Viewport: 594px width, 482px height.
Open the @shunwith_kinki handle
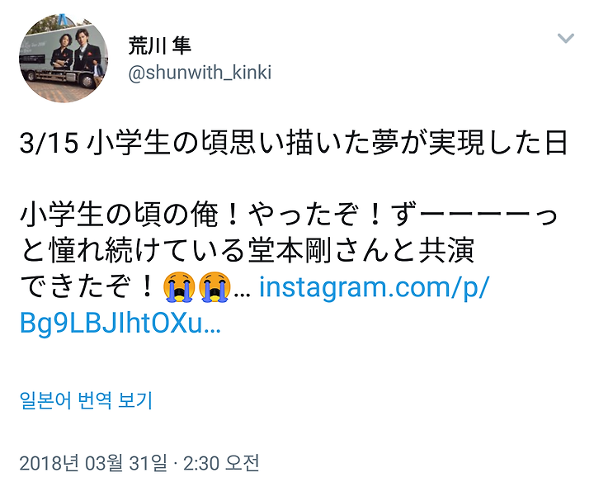[200, 72]
